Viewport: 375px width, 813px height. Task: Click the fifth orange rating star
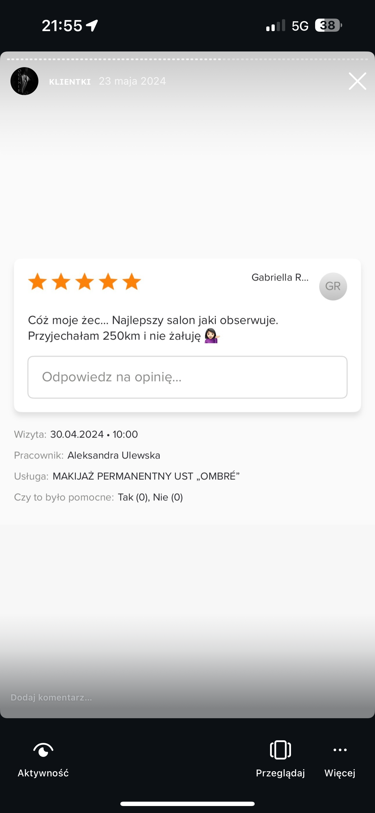tap(132, 281)
